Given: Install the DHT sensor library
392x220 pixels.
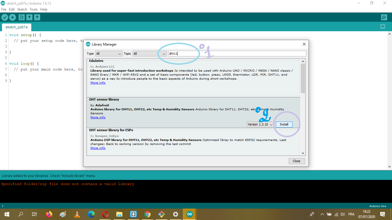Looking at the screenshot, I should pyautogui.click(x=284, y=124).
